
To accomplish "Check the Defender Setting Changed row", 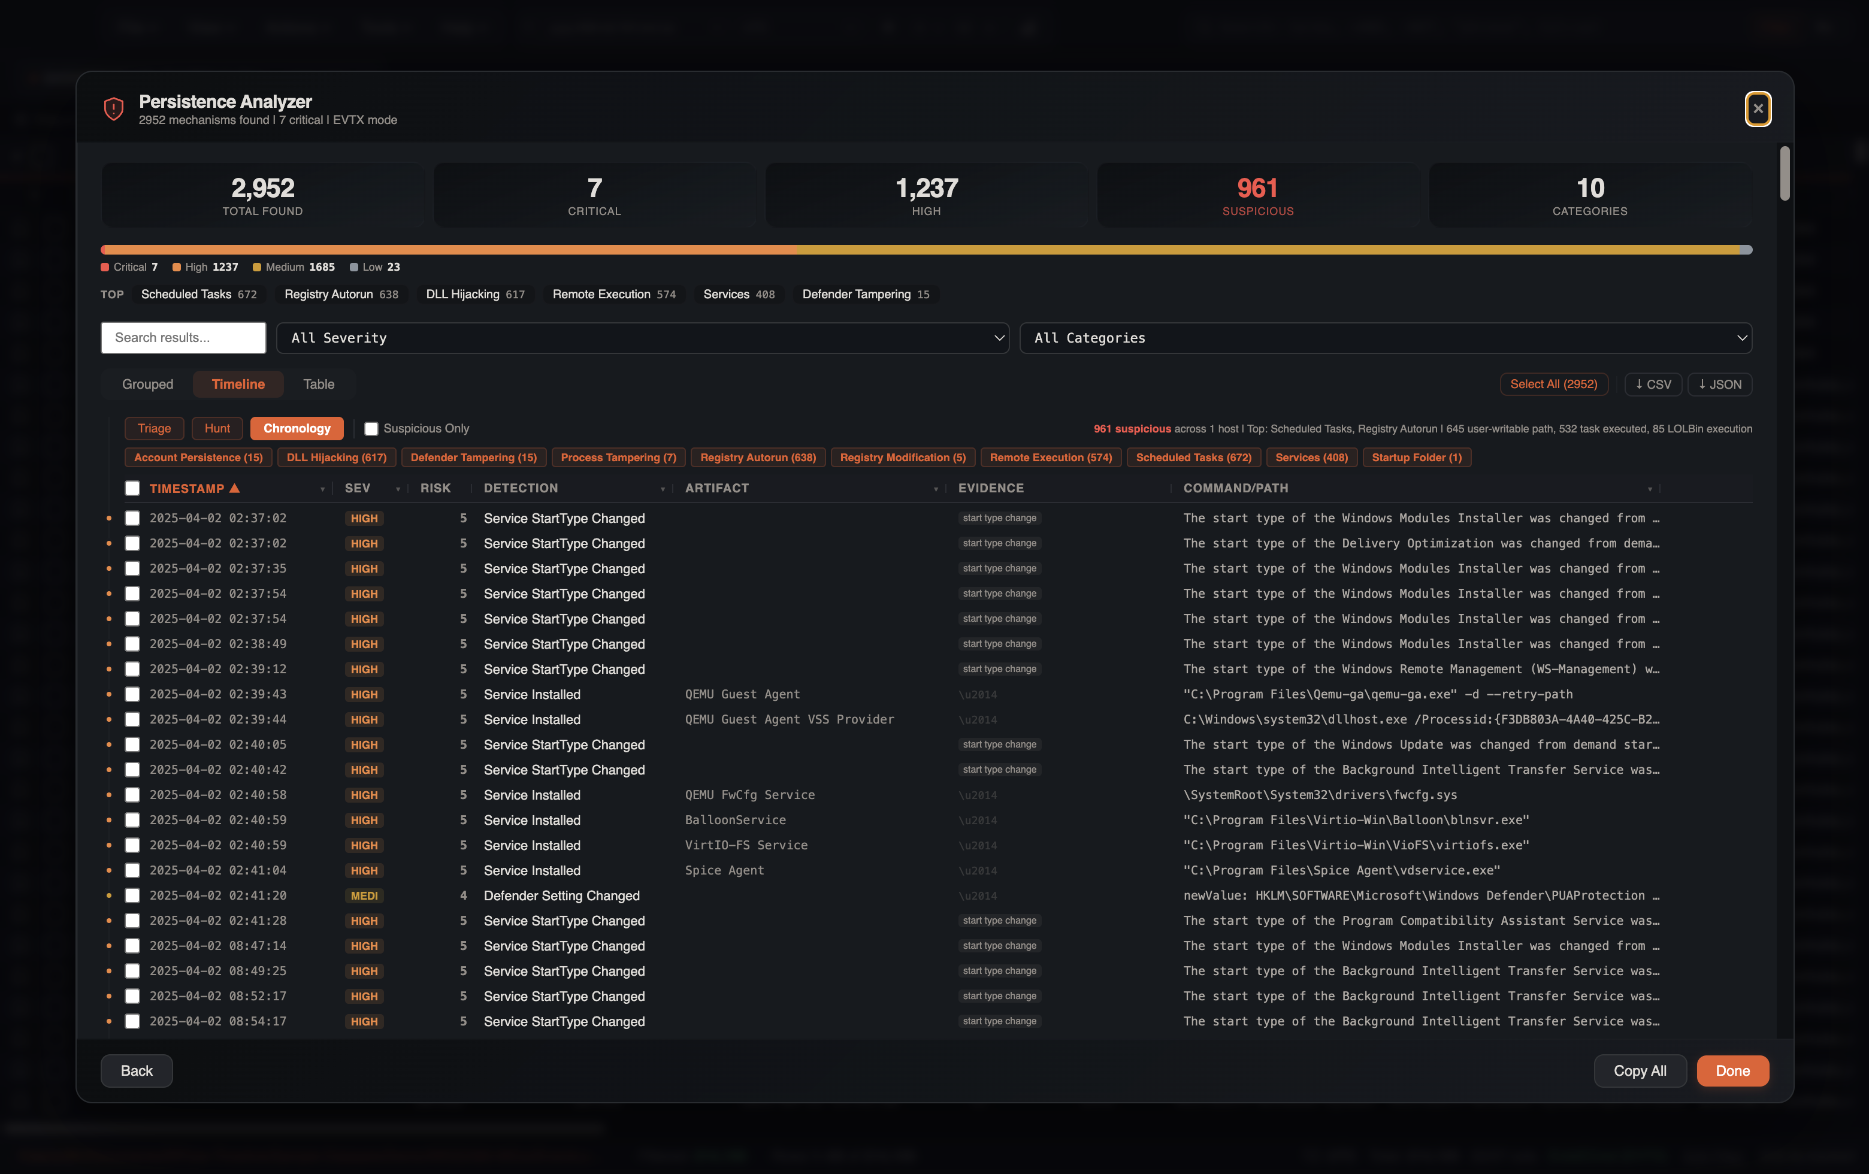I will pyautogui.click(x=133, y=895).
